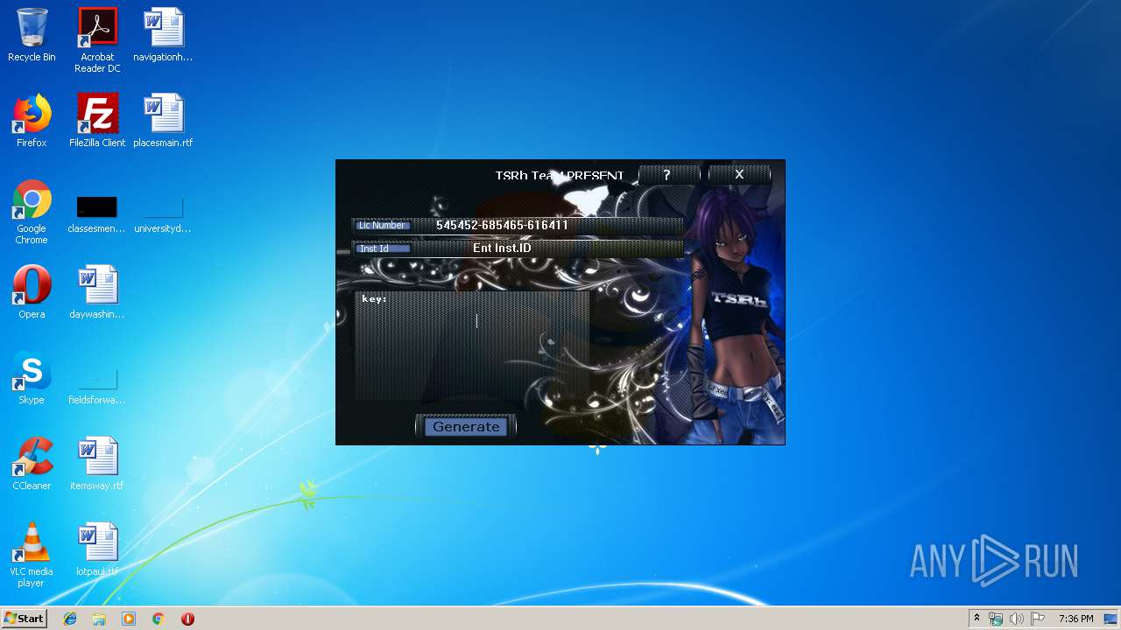Click the Show desktop button
This screenshot has width=1121, height=630.
click(1110, 619)
